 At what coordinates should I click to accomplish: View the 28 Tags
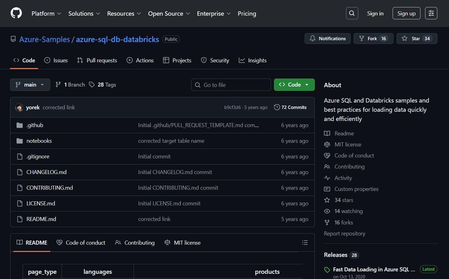click(103, 85)
